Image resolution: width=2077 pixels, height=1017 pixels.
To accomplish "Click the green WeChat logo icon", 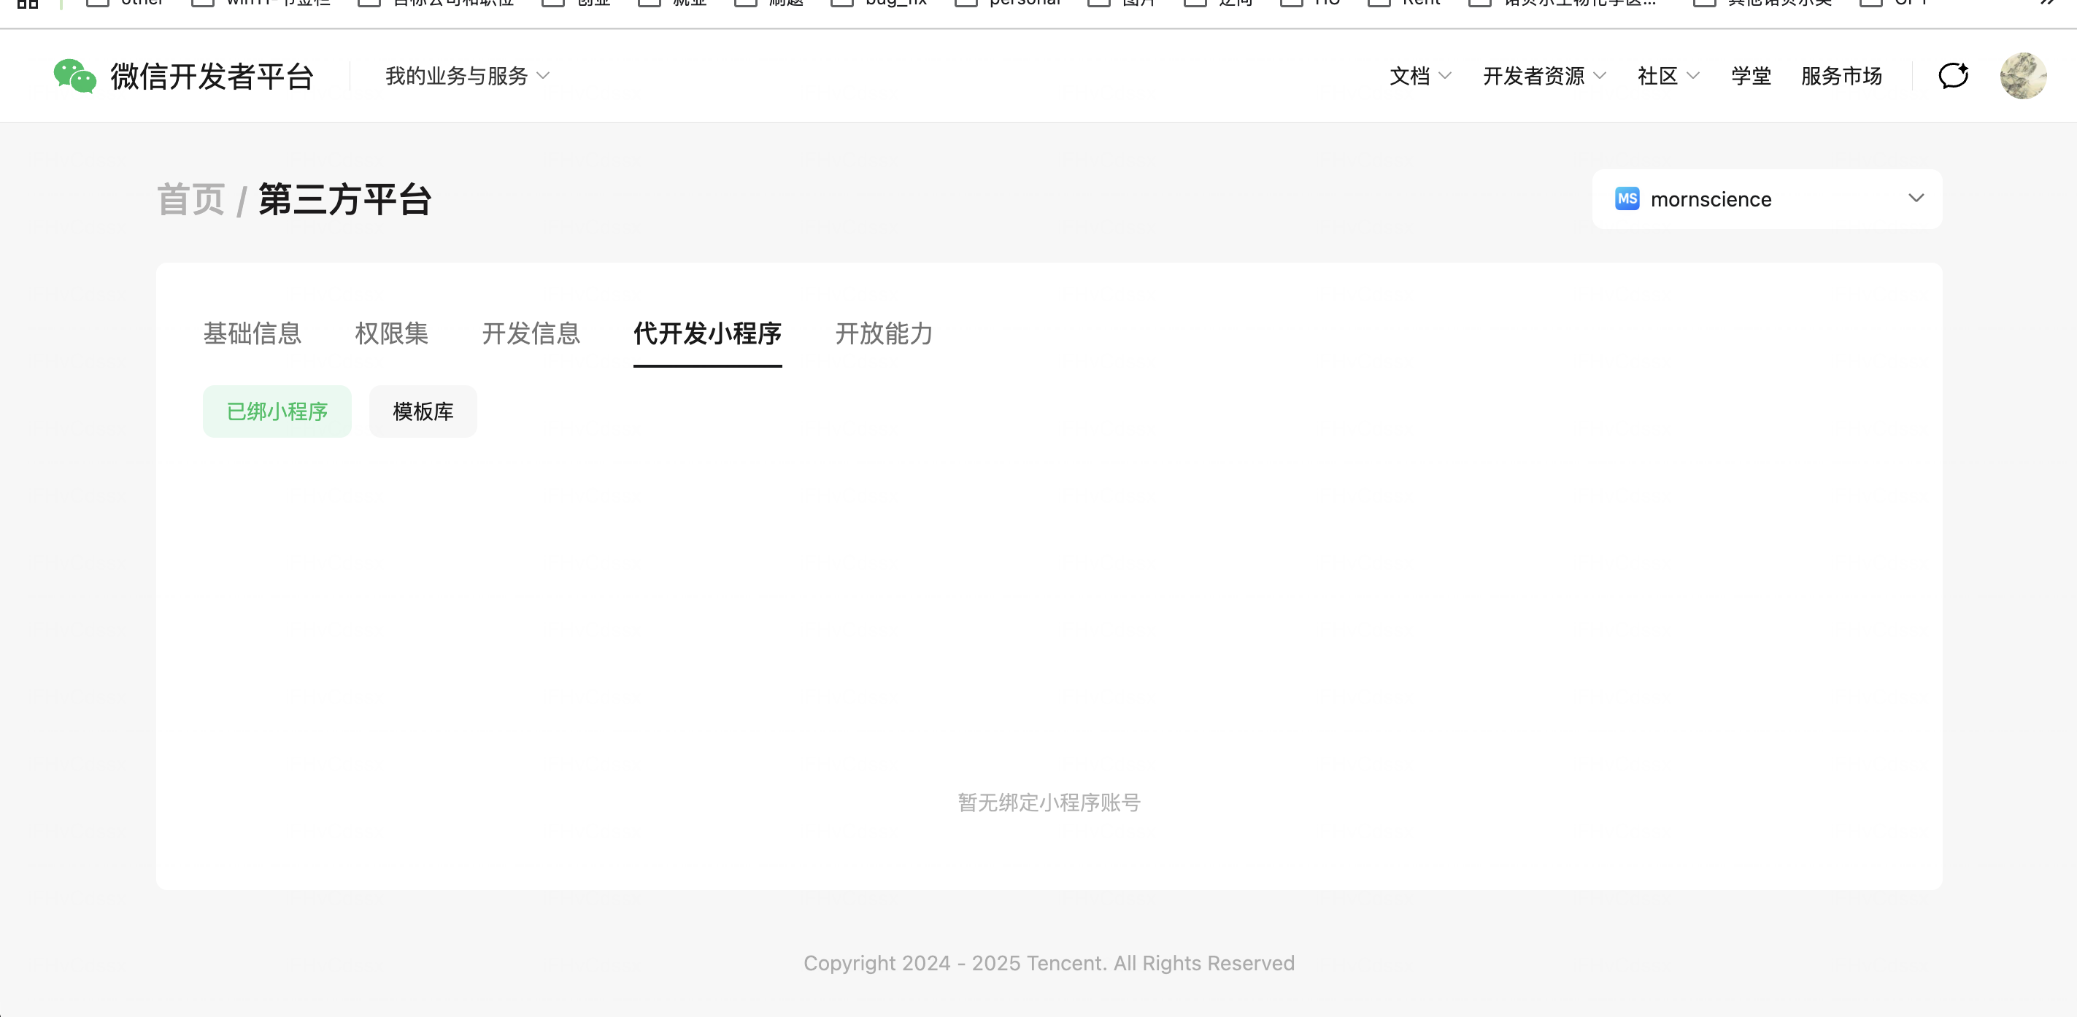I will pos(74,77).
